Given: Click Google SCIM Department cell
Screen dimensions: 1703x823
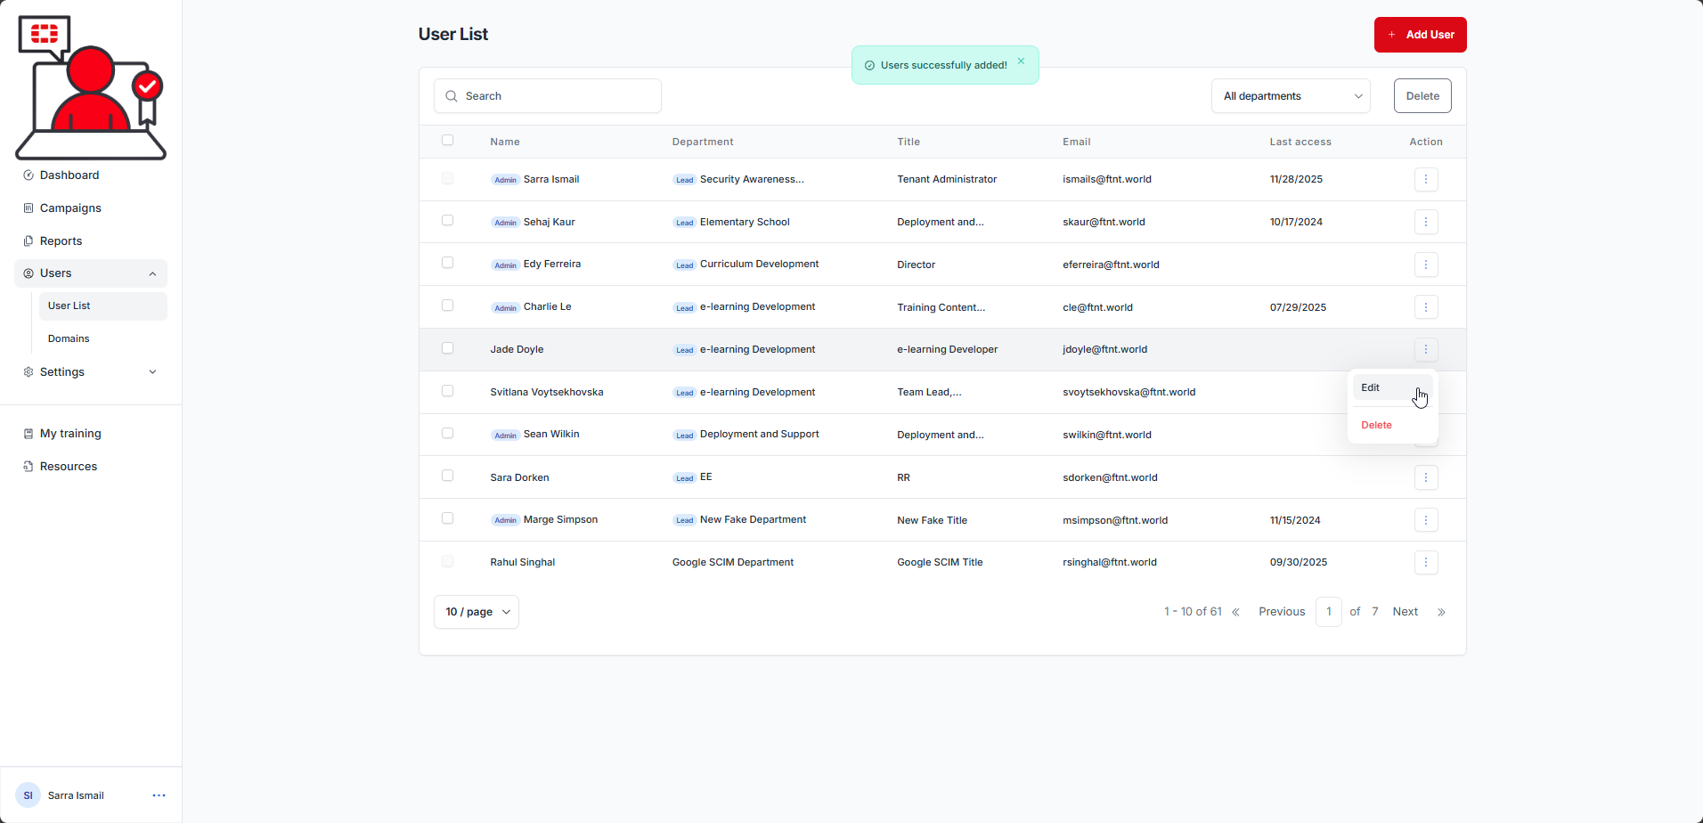Looking at the screenshot, I should point(733,562).
